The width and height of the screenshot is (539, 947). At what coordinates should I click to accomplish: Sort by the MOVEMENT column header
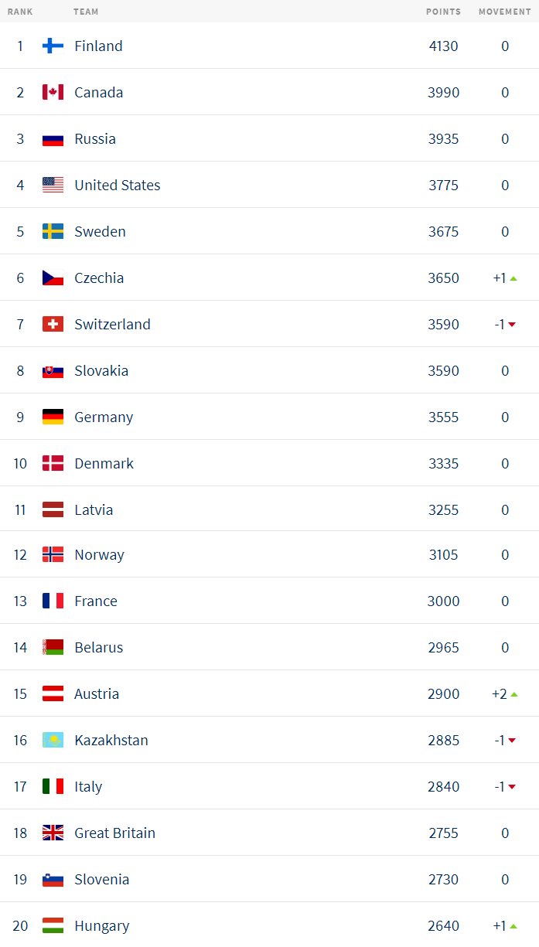(505, 12)
